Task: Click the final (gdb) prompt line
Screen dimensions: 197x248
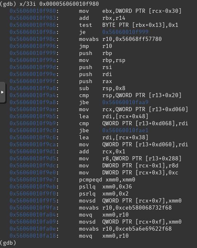Action: [8, 243]
